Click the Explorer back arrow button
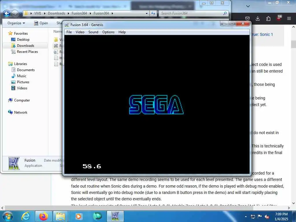Viewport: 296px width, 222px height. tap(7, 13)
